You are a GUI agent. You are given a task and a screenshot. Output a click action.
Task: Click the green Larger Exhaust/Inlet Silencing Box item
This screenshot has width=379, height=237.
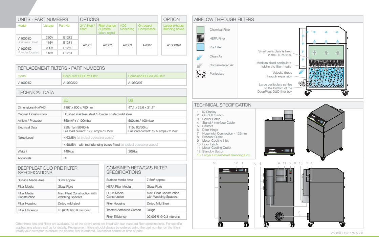[x=226, y=155]
